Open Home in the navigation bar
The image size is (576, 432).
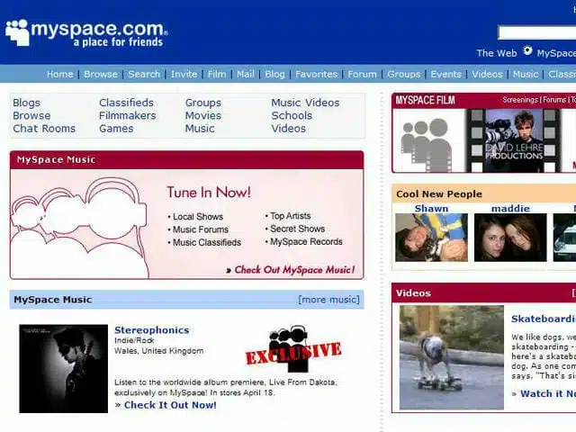coord(59,74)
